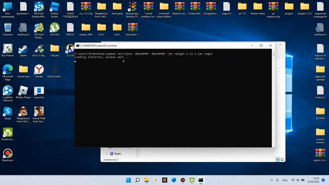Open the Общее folder on desktop
The width and height of the screenshot is (329, 185).
[x=54, y=50]
